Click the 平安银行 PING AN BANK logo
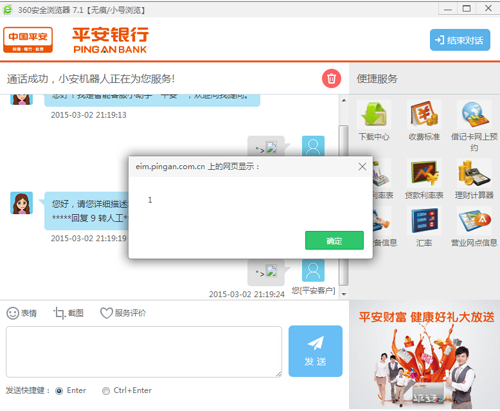 (x=111, y=40)
